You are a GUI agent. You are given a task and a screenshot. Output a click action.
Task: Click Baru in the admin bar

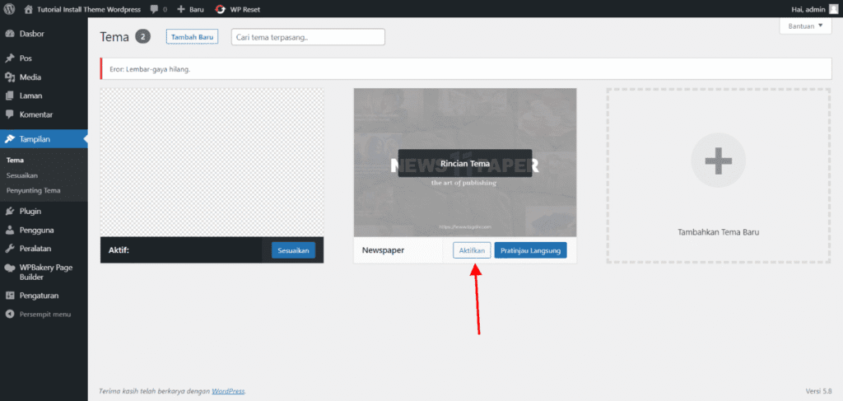coord(197,9)
